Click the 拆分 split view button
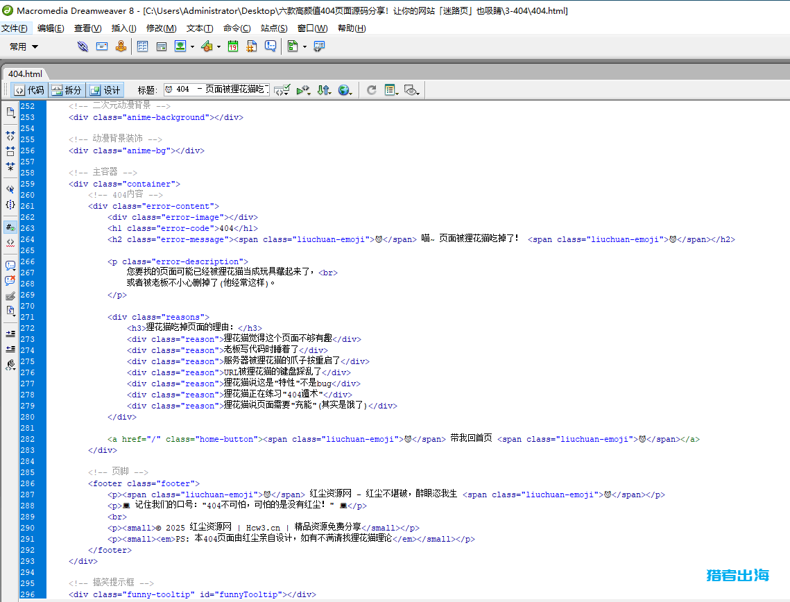 (68, 89)
